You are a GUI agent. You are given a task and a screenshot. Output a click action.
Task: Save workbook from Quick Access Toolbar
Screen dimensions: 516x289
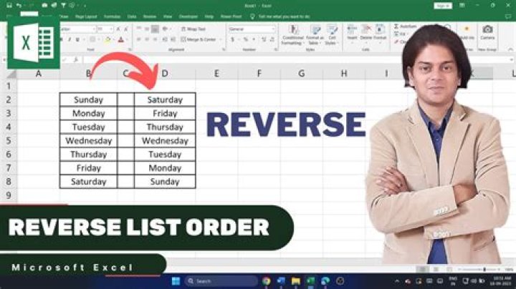(9, 6)
